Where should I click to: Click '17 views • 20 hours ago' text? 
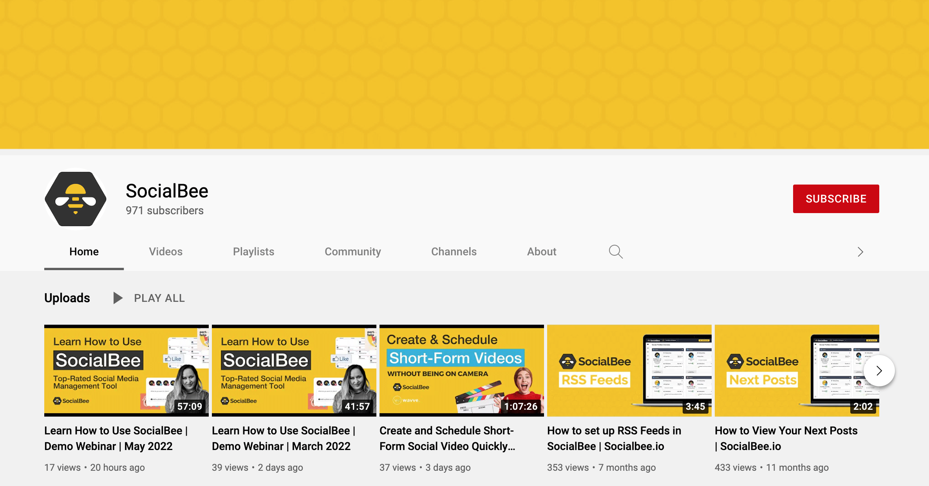click(x=94, y=468)
